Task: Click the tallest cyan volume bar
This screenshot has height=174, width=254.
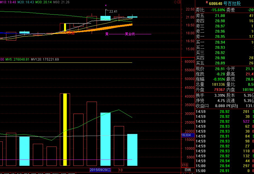Action: pyautogui.click(x=105, y=139)
